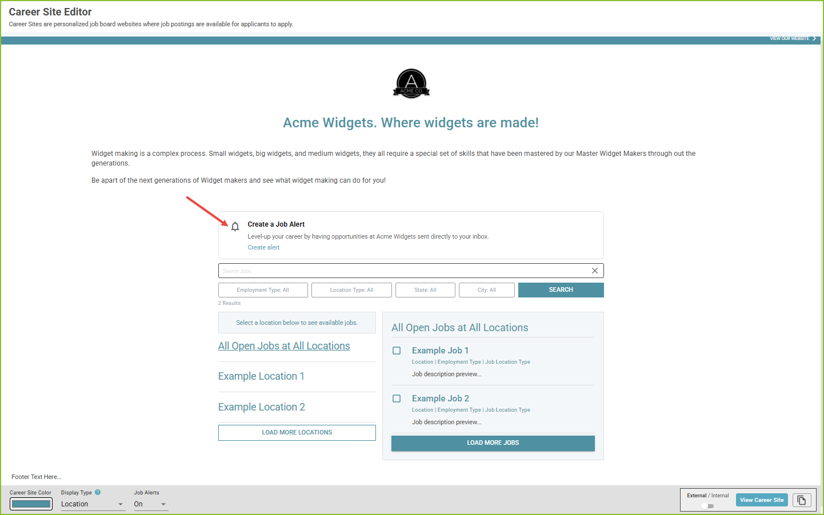Select Example Location 2
Image resolution: width=824 pixels, height=515 pixels.
tap(262, 407)
